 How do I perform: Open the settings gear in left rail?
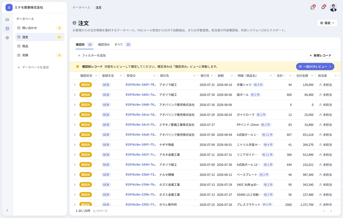coord(7,38)
